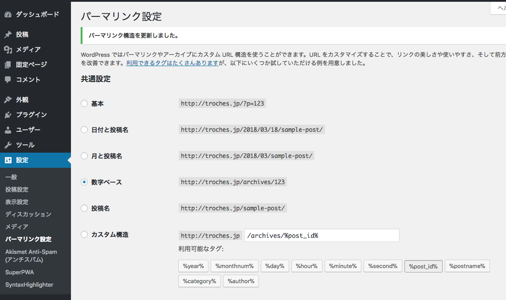Enable the カスタム構造 radio option
Screen dimensions: 506x300
84,234
